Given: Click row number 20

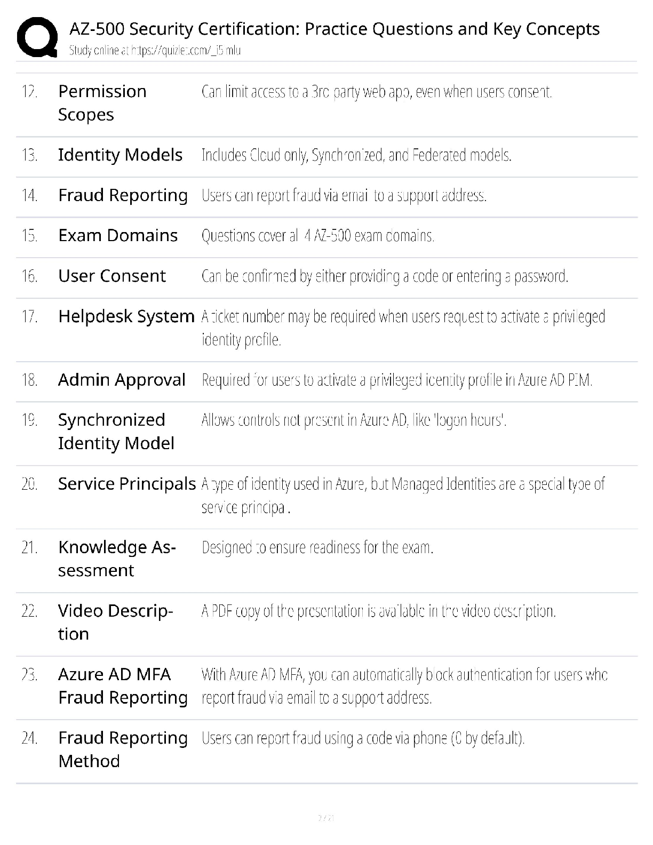Looking at the screenshot, I should point(29,484).
